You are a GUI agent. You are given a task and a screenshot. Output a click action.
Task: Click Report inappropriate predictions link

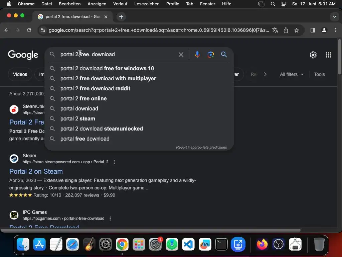tap(201, 147)
